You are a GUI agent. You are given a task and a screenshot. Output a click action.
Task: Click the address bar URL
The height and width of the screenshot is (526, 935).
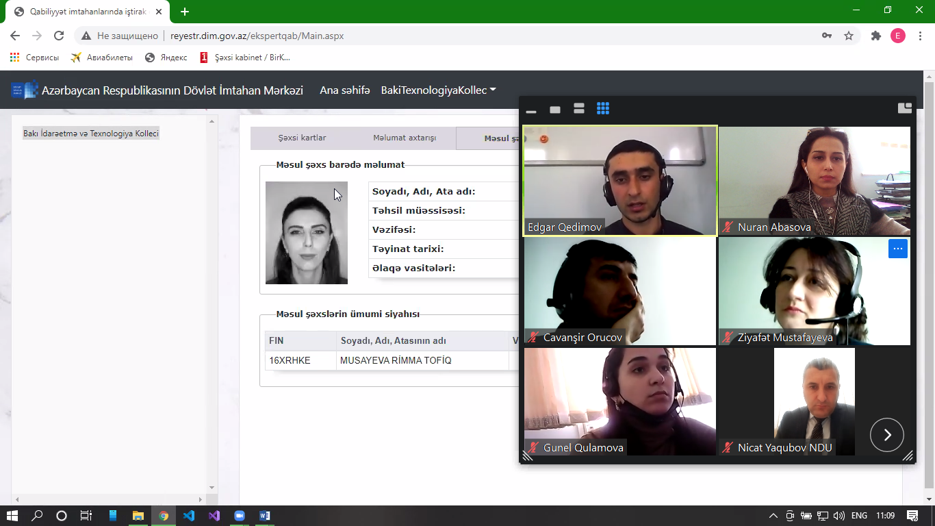click(x=257, y=36)
